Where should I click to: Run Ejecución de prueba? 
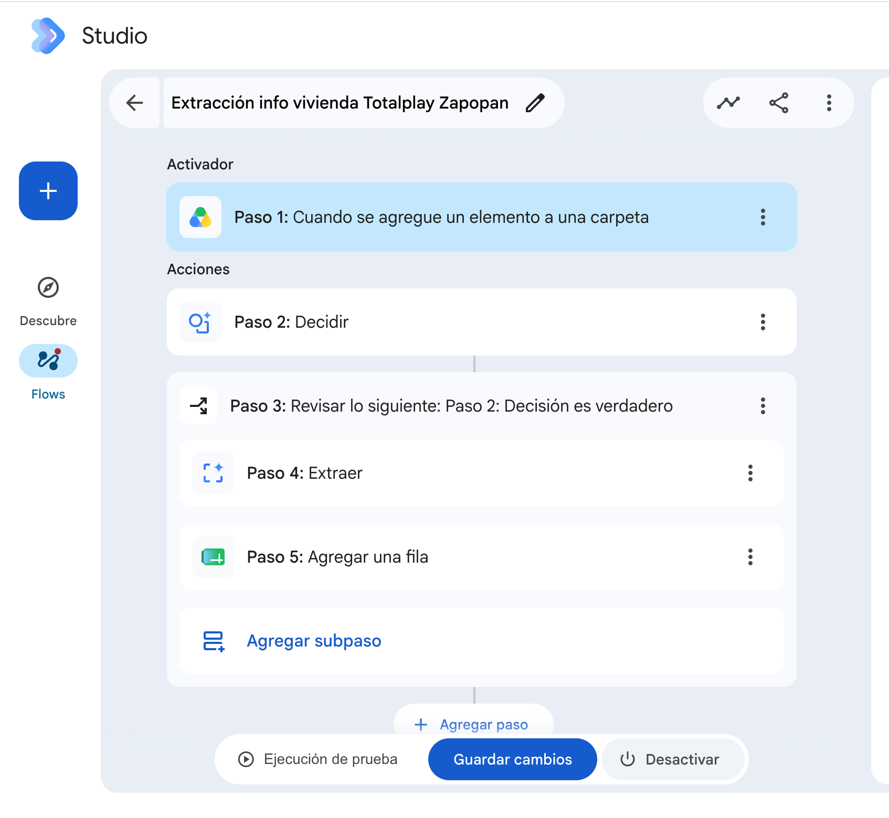tap(318, 759)
